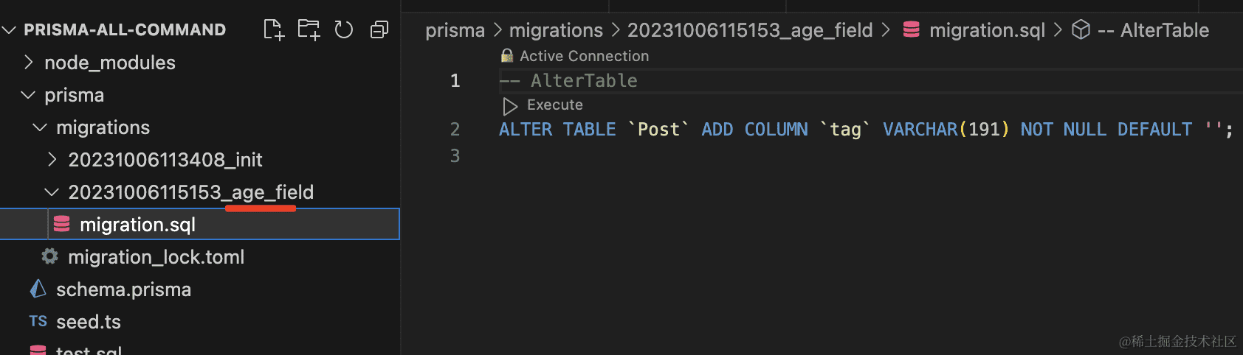Screen dimensions: 1243x355
Task: Click the Execute code lens button
Action: click(554, 105)
